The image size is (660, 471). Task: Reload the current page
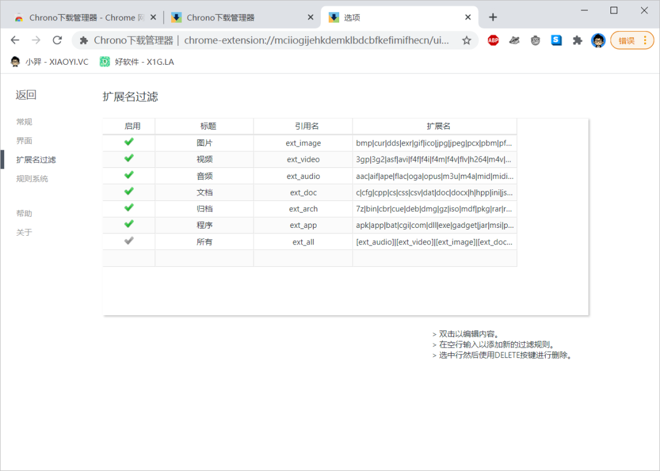[57, 40]
